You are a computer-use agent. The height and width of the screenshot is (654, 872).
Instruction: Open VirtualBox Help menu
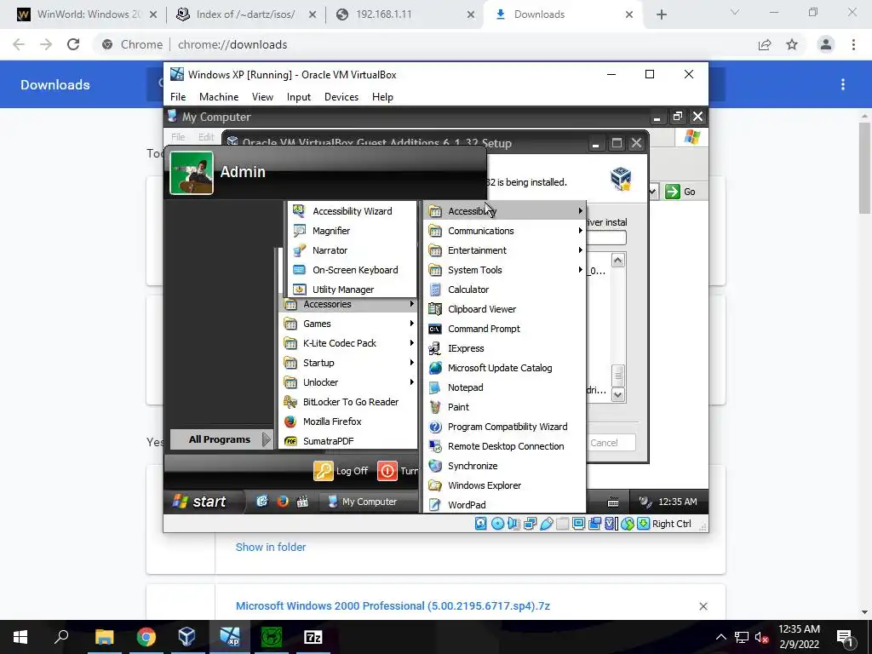[x=382, y=97]
